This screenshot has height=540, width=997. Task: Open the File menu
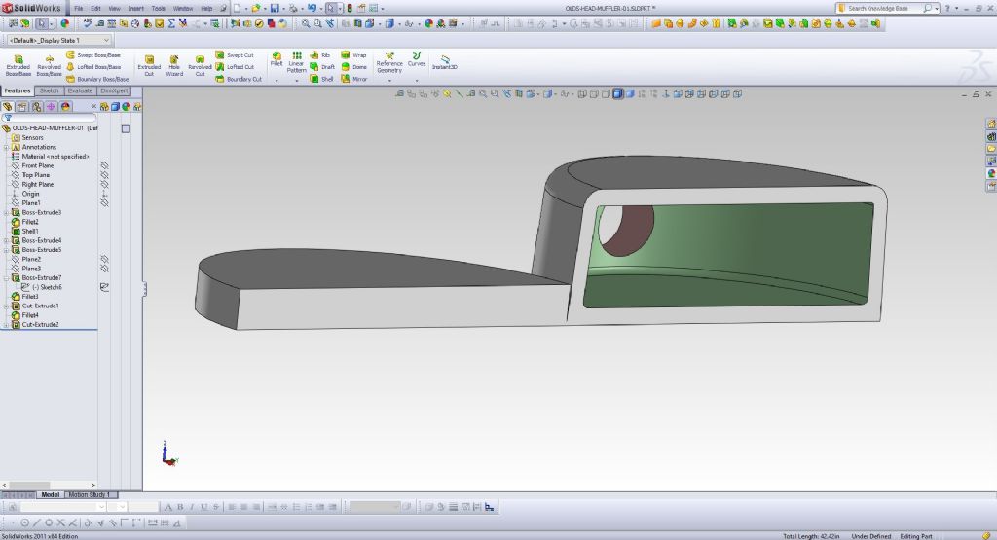(78, 8)
